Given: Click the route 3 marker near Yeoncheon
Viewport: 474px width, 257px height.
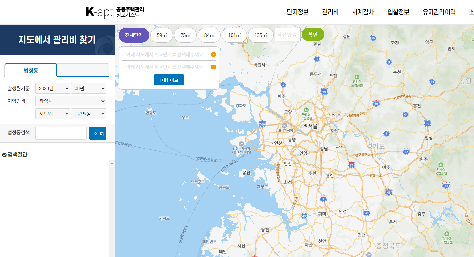Looking at the screenshot, I should point(317,59).
